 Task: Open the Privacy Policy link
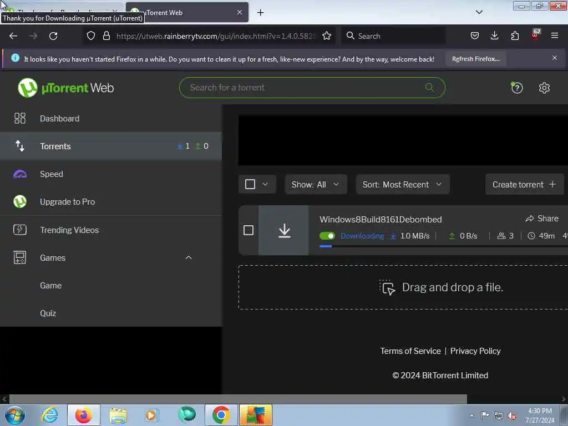[475, 351]
